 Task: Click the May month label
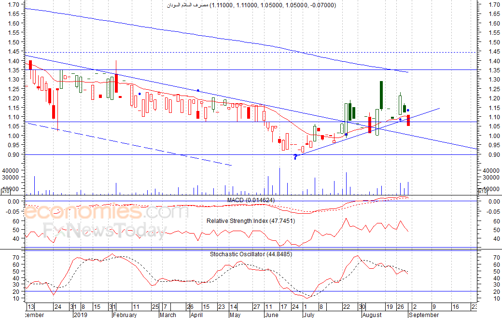(x=235, y=315)
